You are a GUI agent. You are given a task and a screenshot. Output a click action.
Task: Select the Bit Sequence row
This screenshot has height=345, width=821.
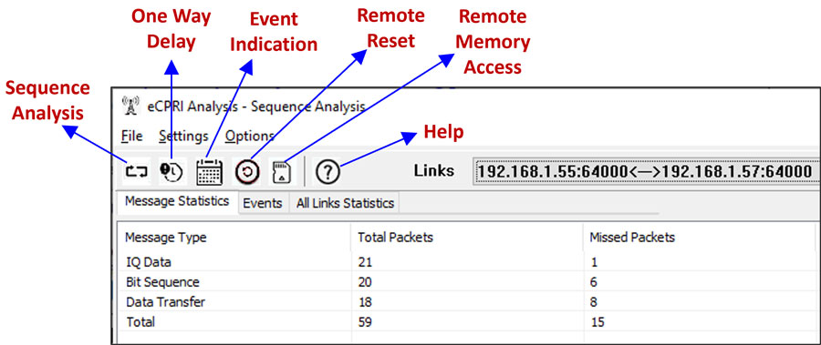[x=466, y=282]
